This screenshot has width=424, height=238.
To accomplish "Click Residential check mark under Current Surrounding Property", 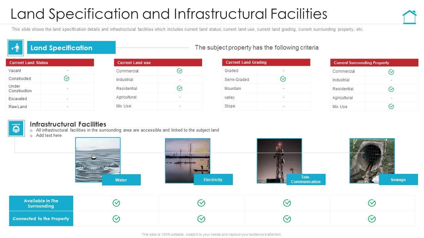I will (x=391, y=89).
